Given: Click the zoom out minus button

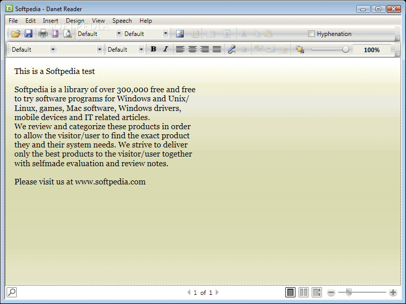Looking at the screenshot, I should (331, 293).
